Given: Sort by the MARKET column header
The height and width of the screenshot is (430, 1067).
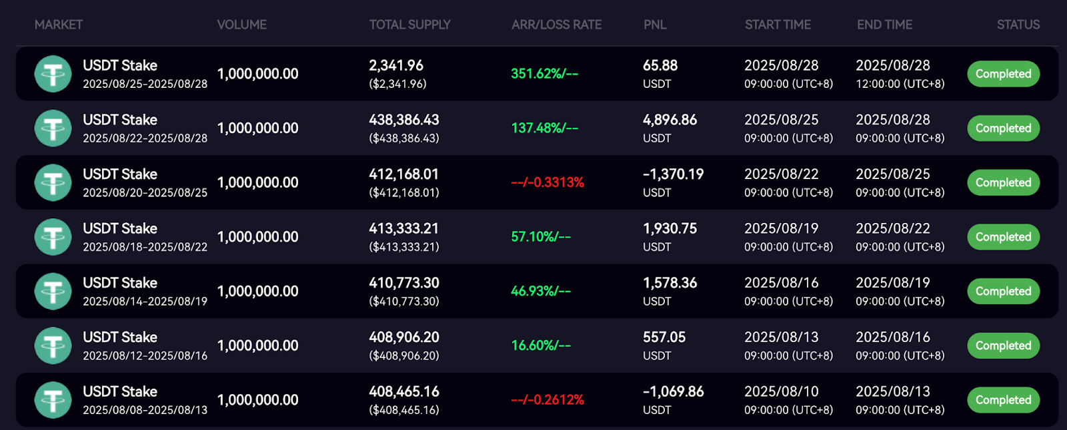Looking at the screenshot, I should click(59, 25).
